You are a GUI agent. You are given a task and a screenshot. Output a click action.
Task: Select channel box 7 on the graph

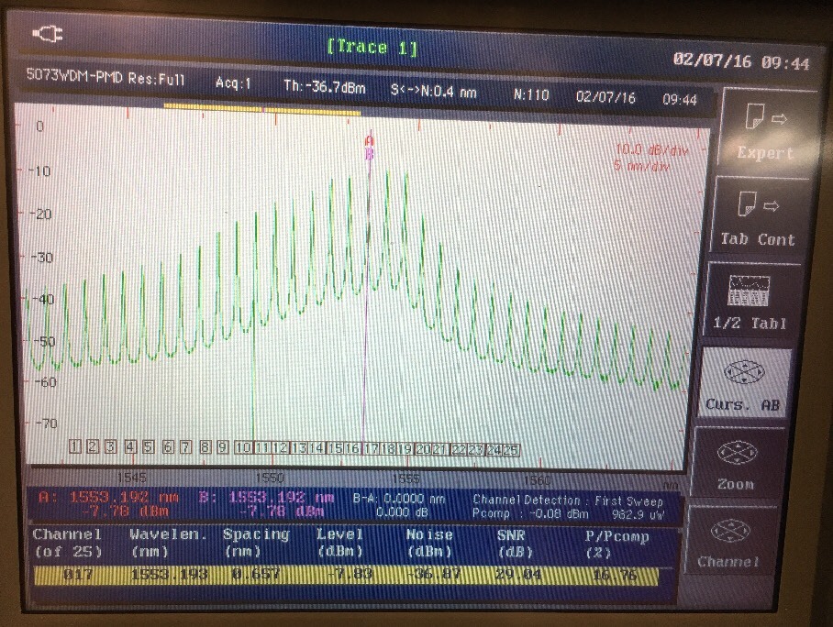185,447
